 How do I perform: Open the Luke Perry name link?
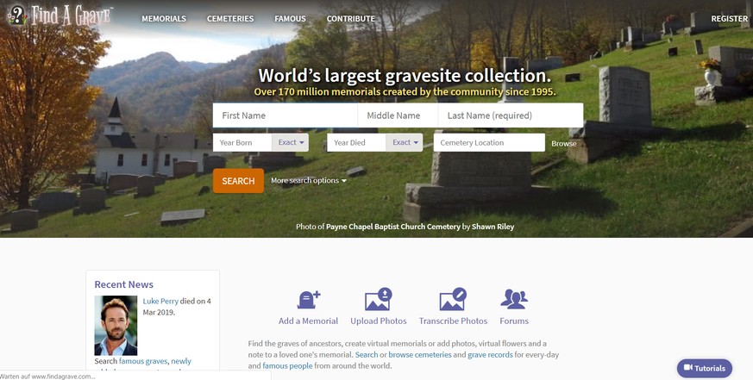[160, 302]
